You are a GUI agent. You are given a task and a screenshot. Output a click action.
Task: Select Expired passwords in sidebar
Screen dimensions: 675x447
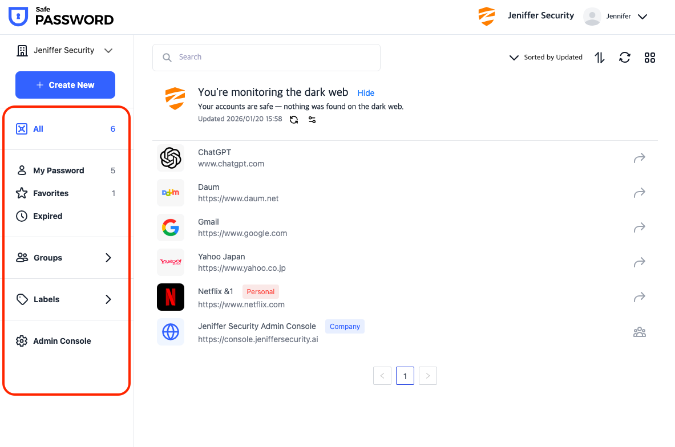click(47, 216)
